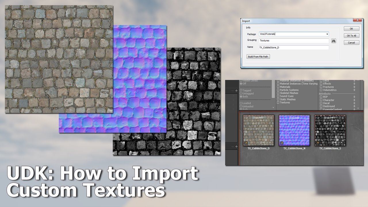368x207 pixels.
Task: Check the Static Meshes filter
Action: tap(278, 99)
